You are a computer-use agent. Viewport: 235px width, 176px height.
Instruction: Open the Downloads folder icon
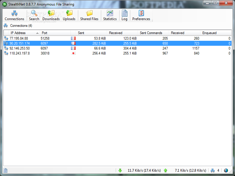coord(51,13)
